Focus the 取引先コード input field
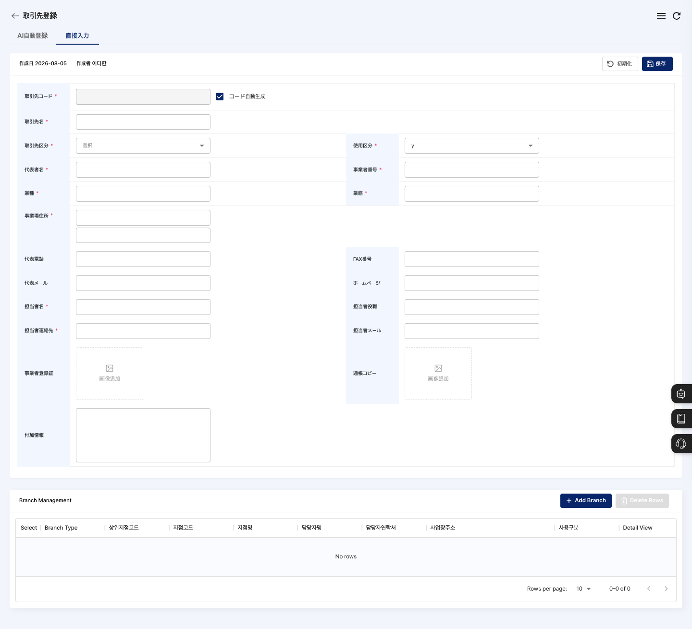Screen dimensions: 692x629 [x=143, y=97]
